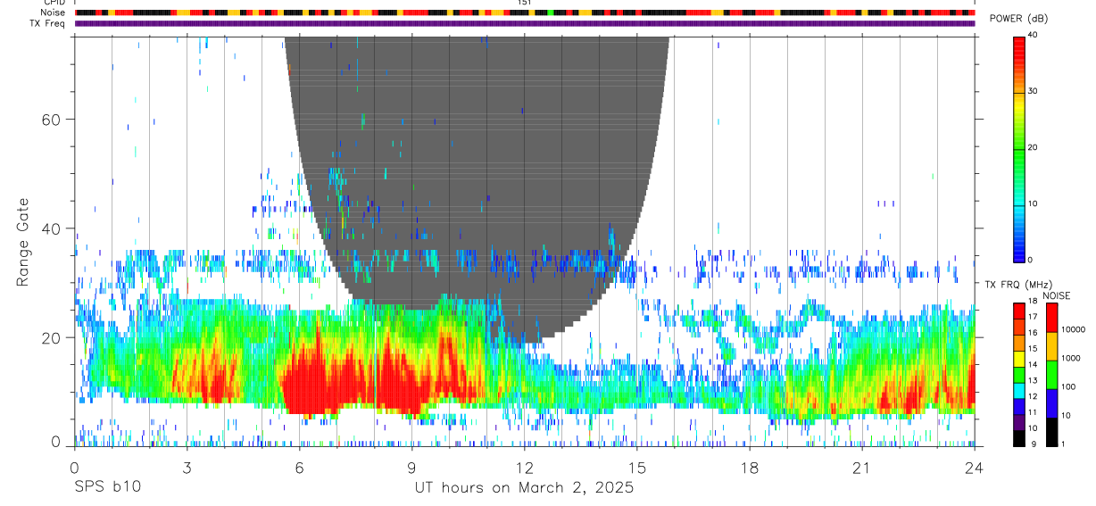
Task: Click the UT hours on March 2, 2025 axis title
Action: click(524, 488)
